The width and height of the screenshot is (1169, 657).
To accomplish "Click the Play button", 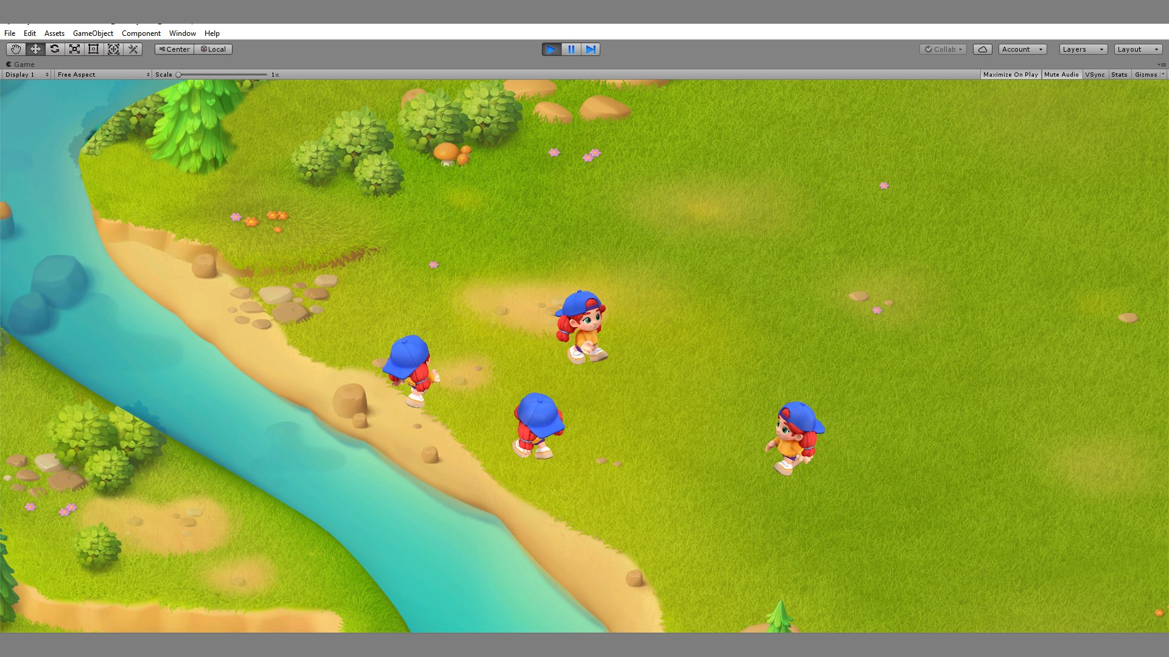I will 552,49.
